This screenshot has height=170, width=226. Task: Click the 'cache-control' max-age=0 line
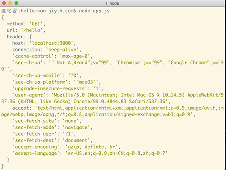52,56
